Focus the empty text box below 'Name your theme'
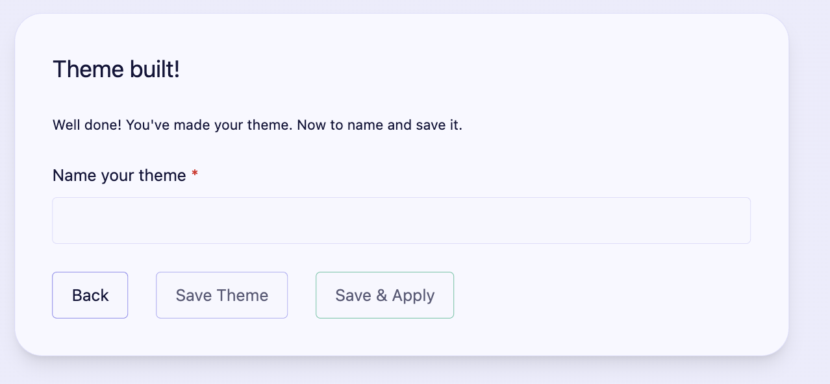 pos(401,220)
